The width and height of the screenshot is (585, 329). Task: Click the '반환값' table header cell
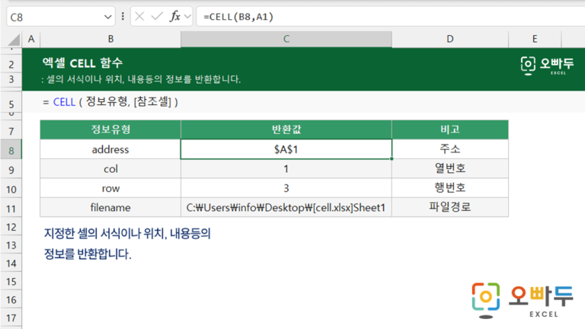(x=286, y=129)
